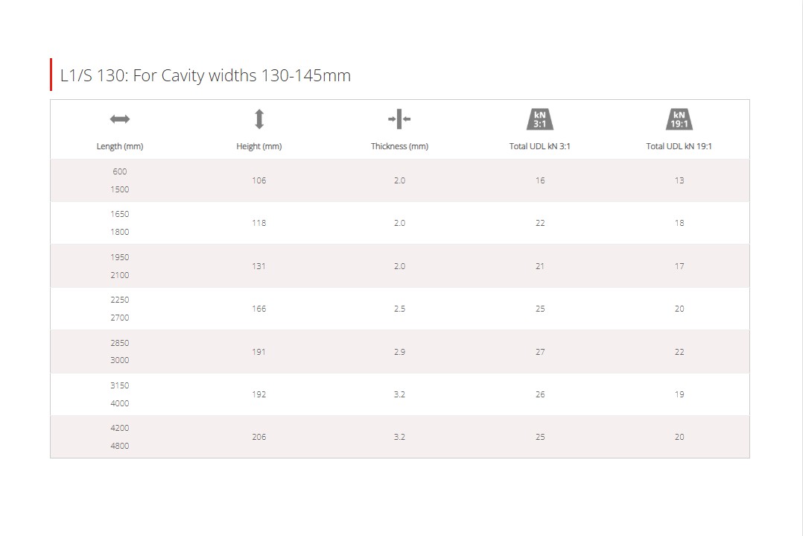Click the horizontal arrow Length icon
Viewport: 803px width, 536px height.
click(120, 119)
